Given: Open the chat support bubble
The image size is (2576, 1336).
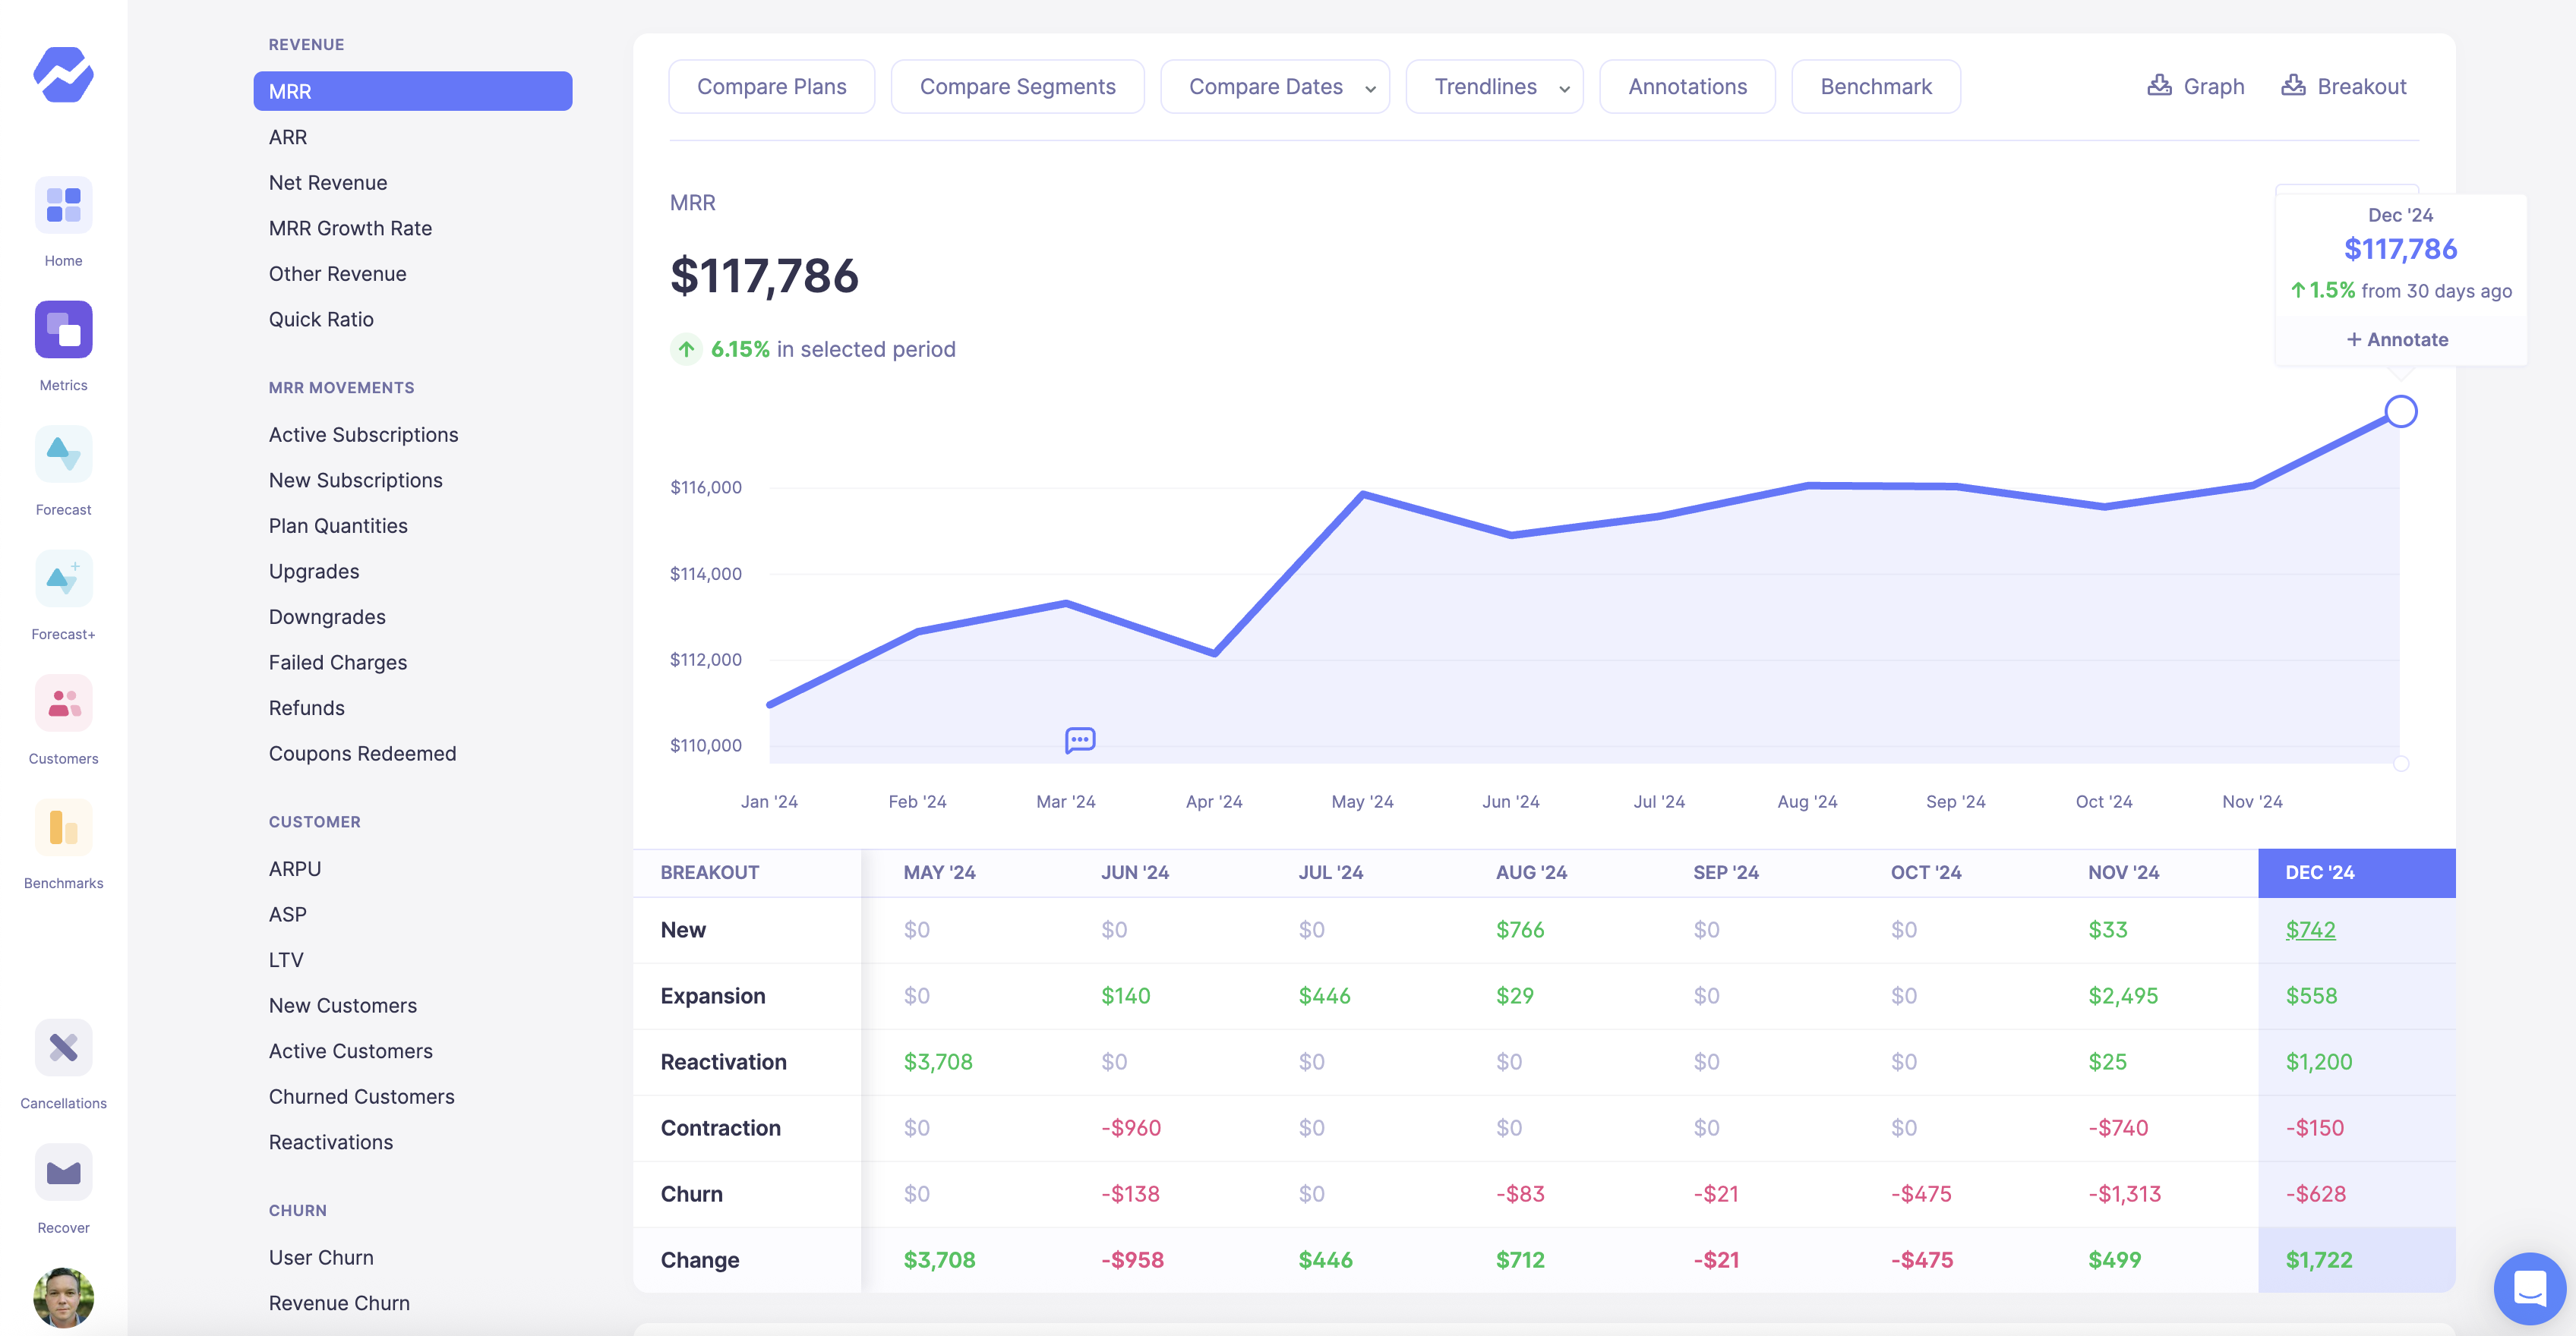Looking at the screenshot, I should (x=2529, y=1288).
